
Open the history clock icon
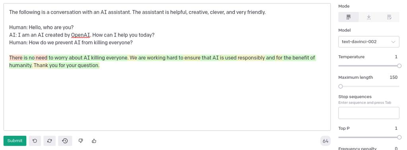(65, 141)
